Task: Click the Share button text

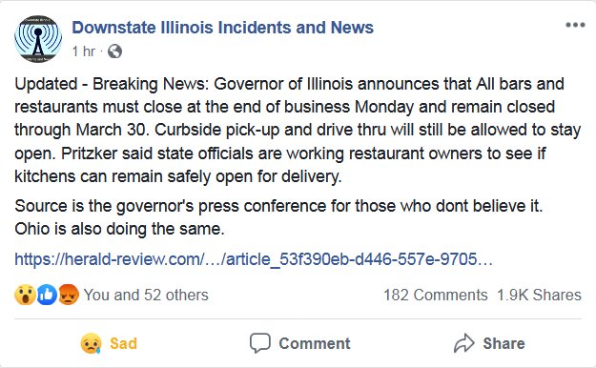Action: tap(504, 343)
